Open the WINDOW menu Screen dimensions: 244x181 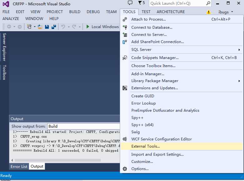tap(34, 19)
